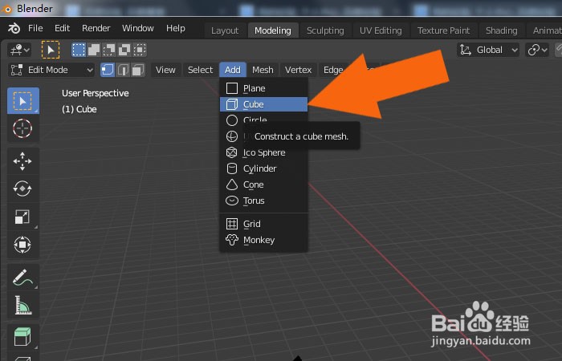Add an Ico Sphere mesh from menu
Image resolution: width=562 pixels, height=361 pixels.
tap(264, 152)
